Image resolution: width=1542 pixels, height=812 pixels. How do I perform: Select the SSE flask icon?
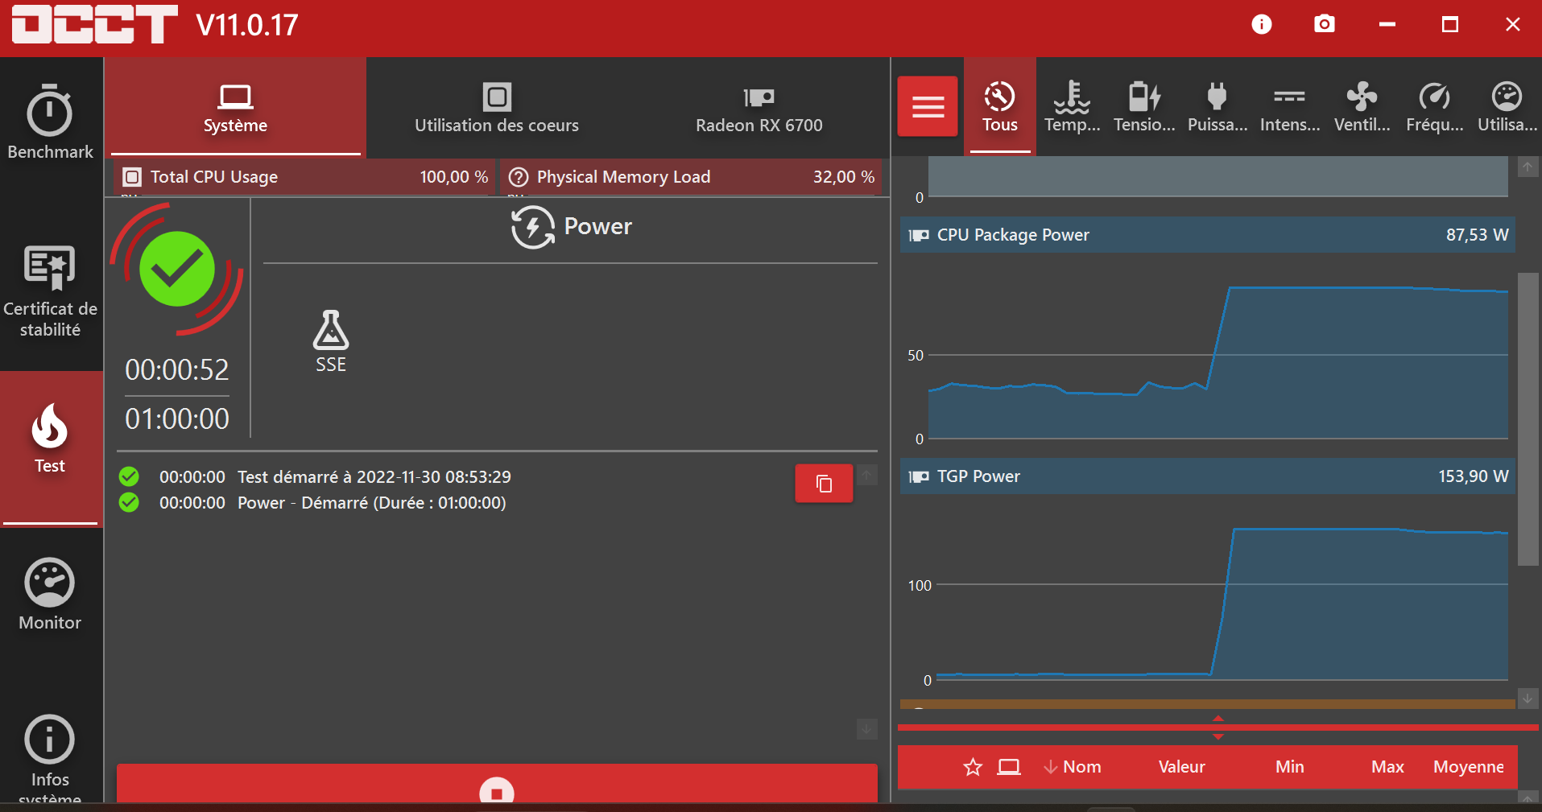coord(331,330)
